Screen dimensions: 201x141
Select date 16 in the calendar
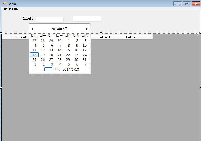tap(76, 50)
